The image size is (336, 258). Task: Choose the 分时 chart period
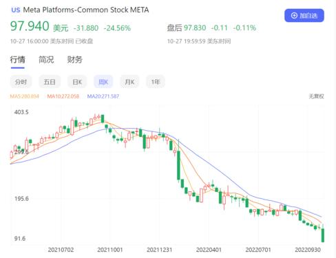tap(21, 82)
